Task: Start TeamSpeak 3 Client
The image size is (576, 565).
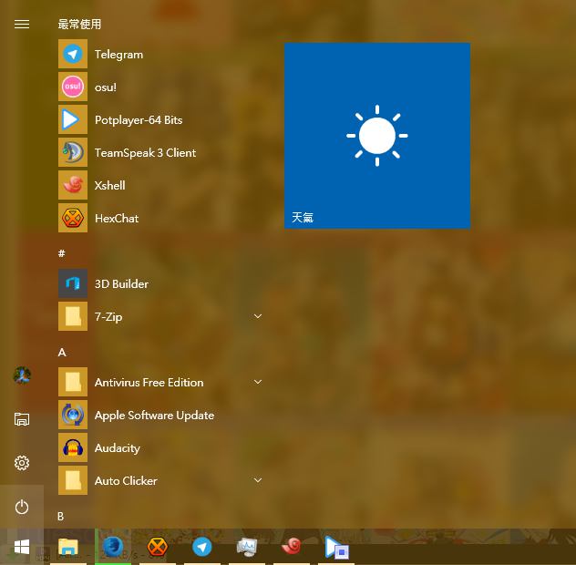Action: [145, 153]
